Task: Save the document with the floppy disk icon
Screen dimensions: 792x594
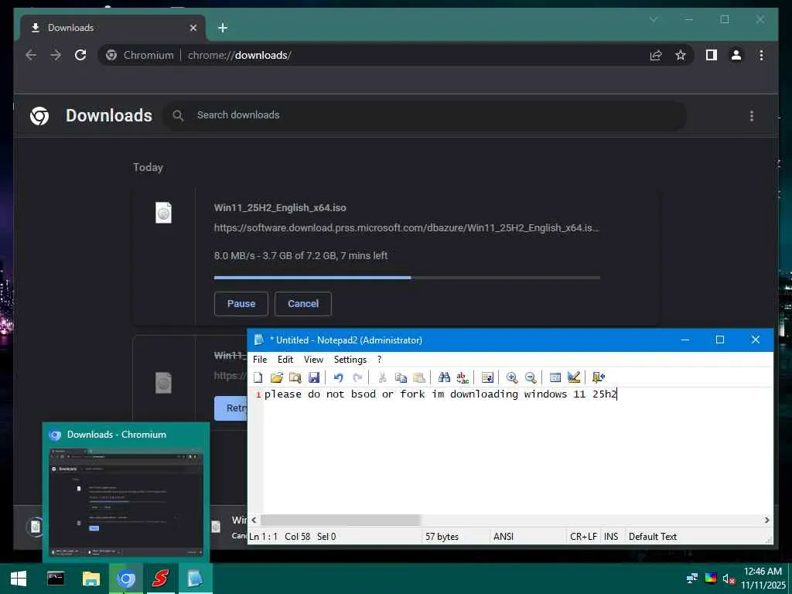Action: pos(314,377)
